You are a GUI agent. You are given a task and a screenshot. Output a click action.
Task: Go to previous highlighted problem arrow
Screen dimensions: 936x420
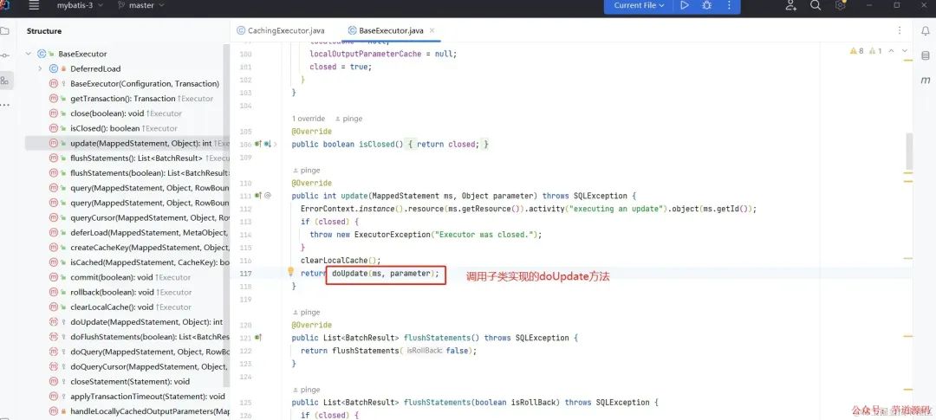(x=891, y=51)
